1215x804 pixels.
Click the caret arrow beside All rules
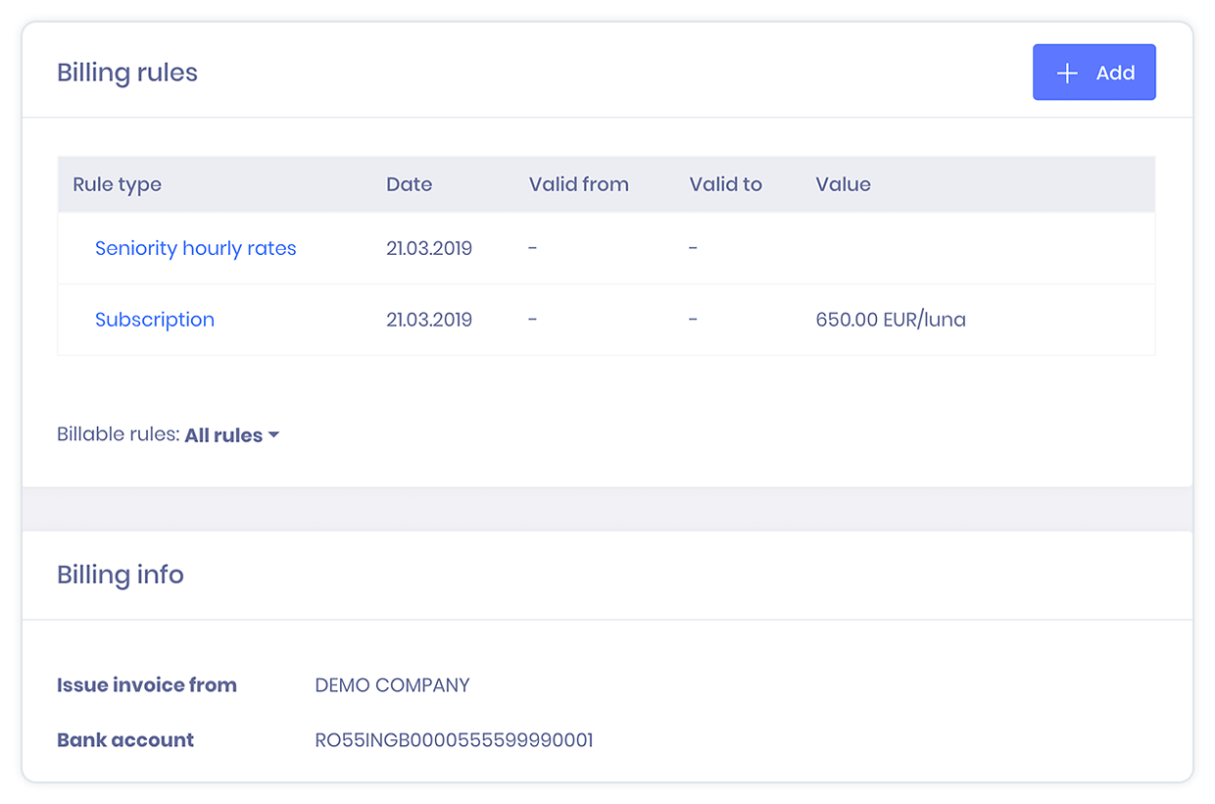pyautogui.click(x=273, y=434)
